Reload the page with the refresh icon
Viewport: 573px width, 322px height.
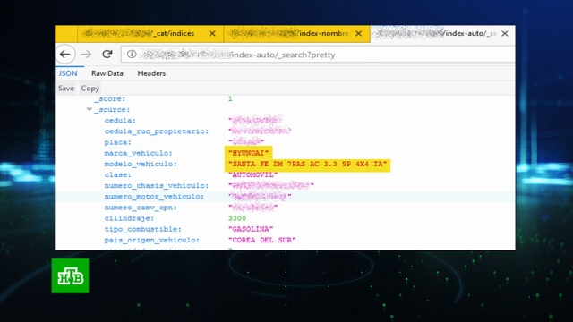click(x=107, y=54)
